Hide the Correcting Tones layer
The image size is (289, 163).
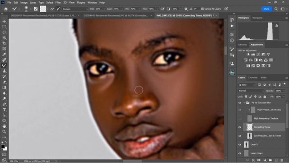coord(240,127)
